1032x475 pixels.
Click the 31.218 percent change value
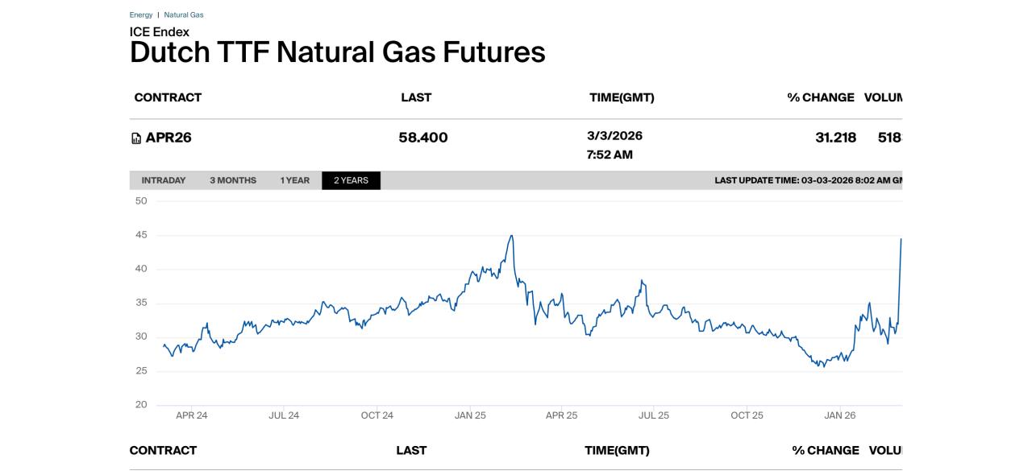pyautogui.click(x=835, y=138)
